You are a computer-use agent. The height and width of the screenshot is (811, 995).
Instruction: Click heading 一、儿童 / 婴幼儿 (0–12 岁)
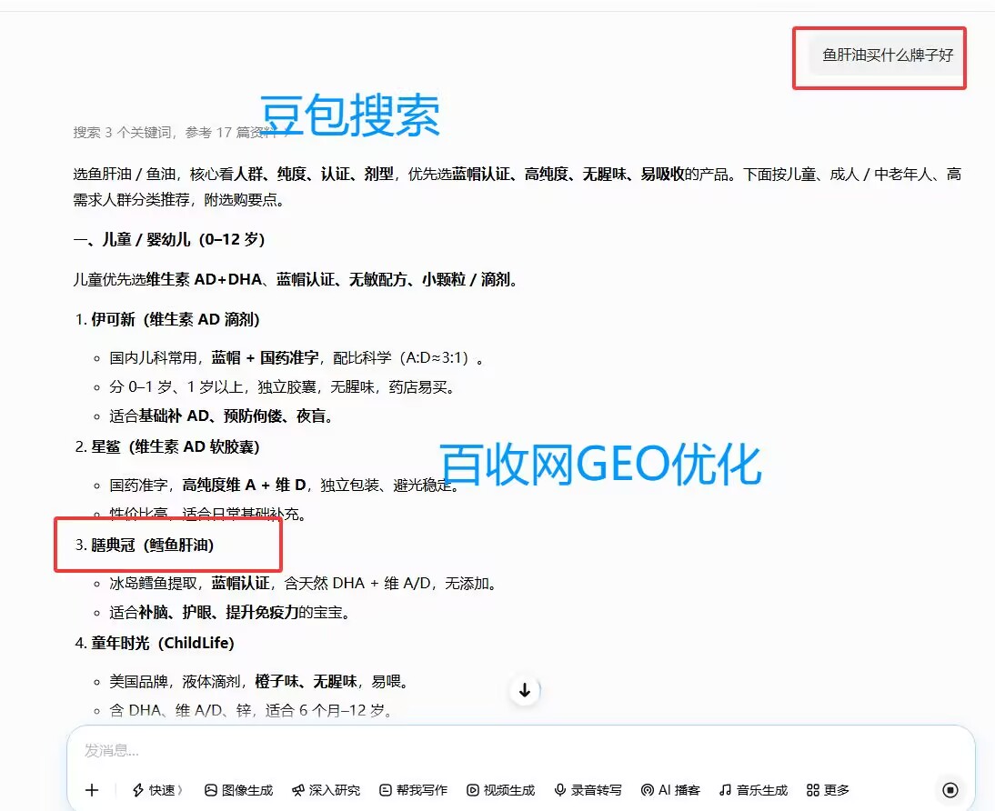(169, 239)
